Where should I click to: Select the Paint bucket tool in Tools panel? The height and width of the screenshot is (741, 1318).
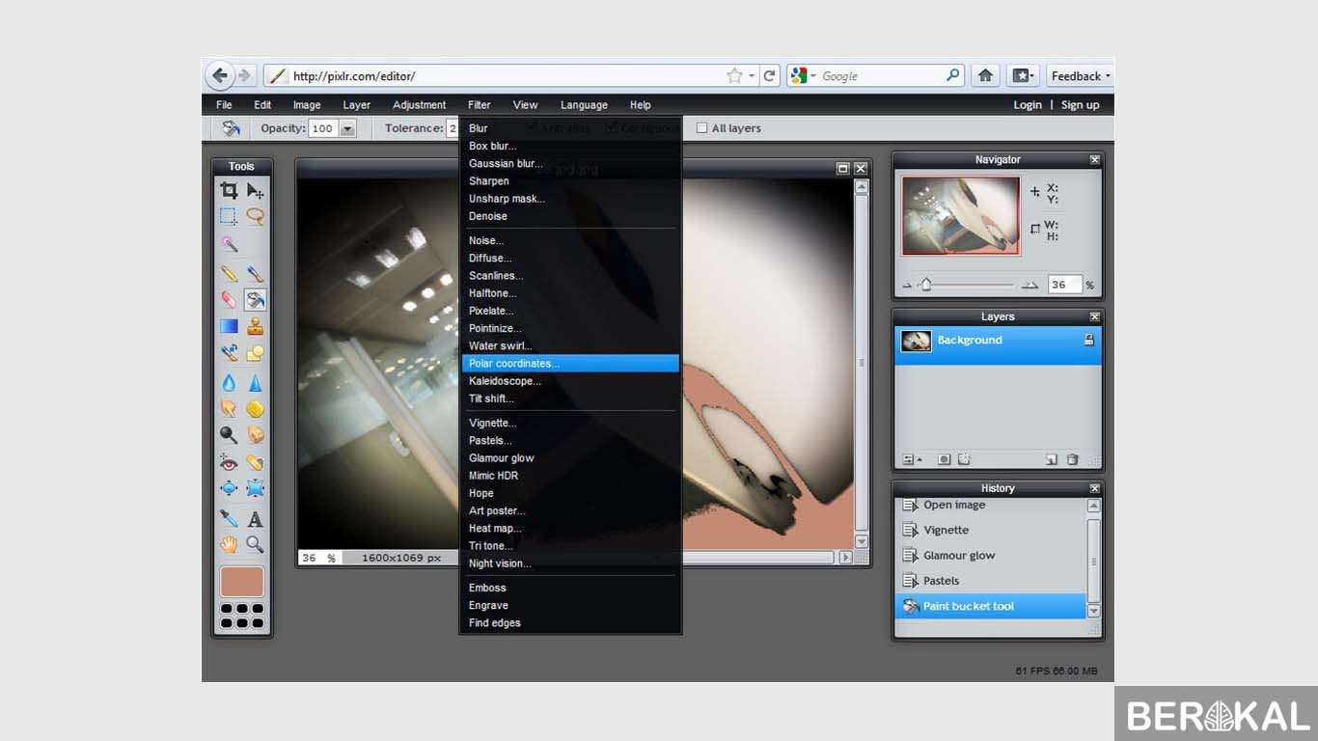(x=255, y=300)
